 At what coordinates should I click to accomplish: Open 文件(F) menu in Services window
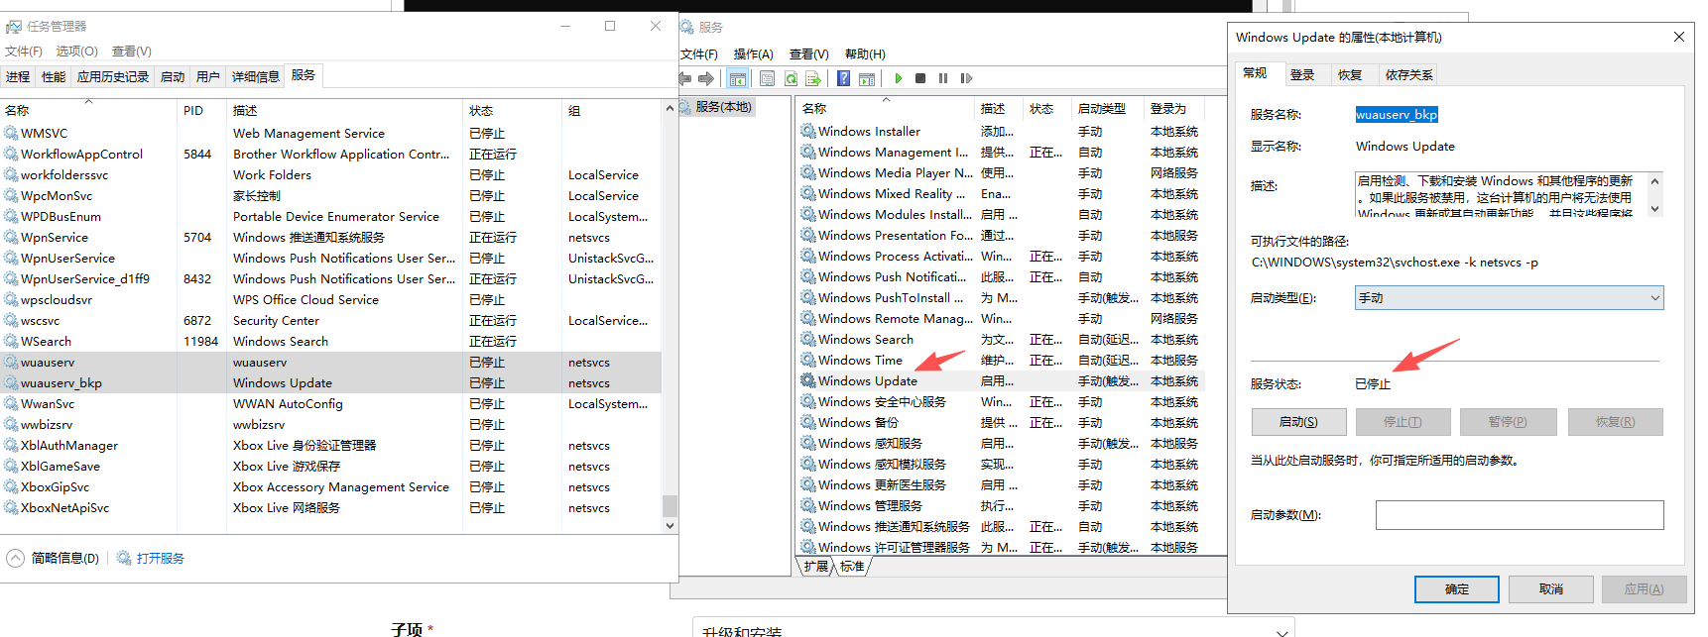pos(699,53)
